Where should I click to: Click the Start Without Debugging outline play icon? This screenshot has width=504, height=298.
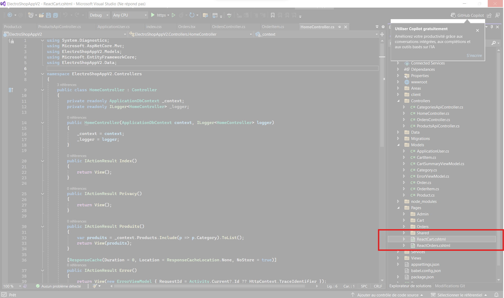tap(173, 15)
